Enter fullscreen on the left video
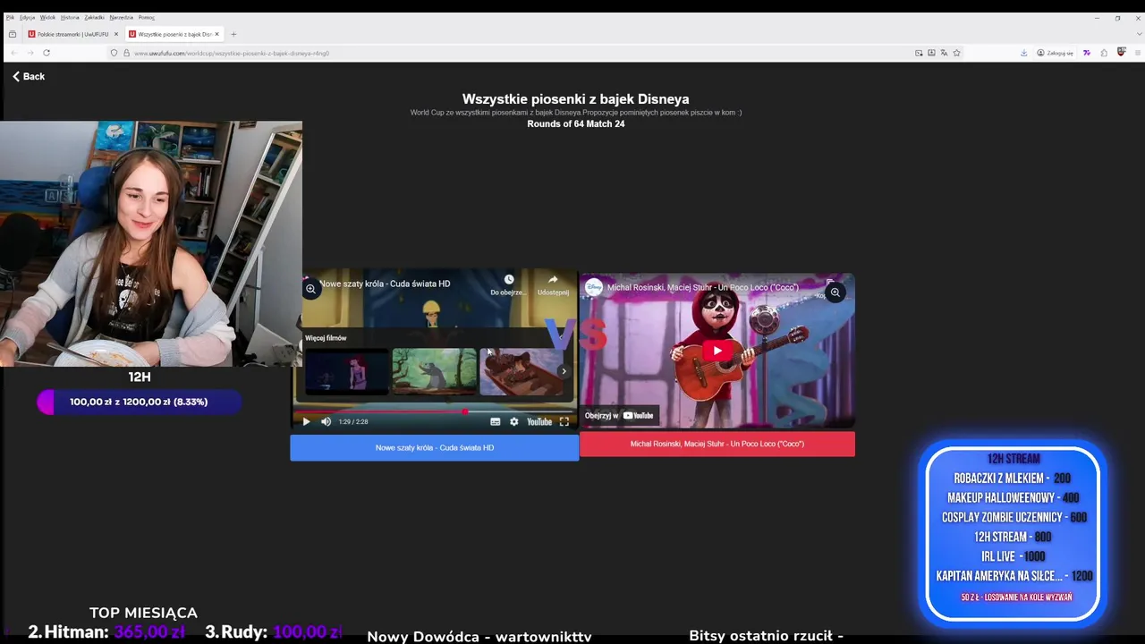The height and width of the screenshot is (644, 1145). (x=564, y=421)
